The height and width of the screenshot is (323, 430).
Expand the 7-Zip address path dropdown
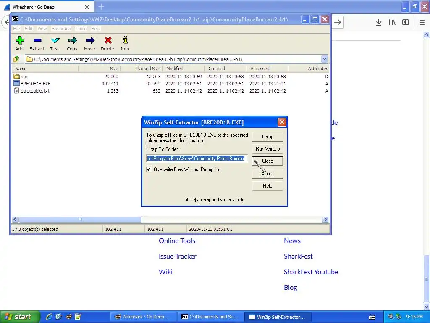[x=324, y=59]
